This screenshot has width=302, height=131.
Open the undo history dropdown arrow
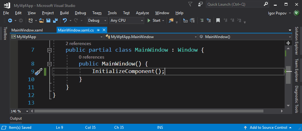coord(71,20)
